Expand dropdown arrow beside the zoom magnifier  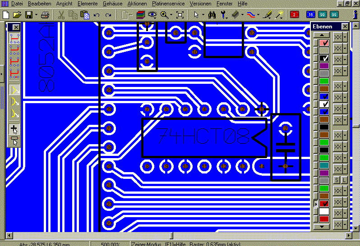(171, 15)
